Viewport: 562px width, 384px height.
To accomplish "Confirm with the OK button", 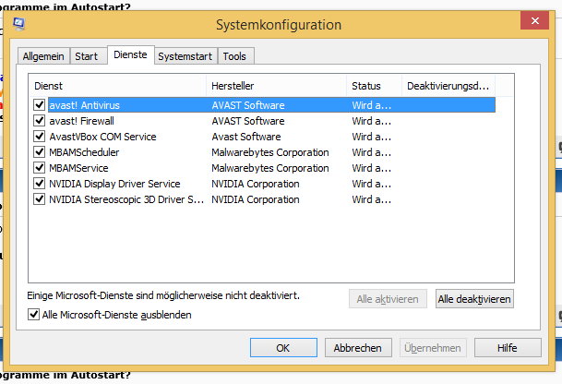I will pyautogui.click(x=283, y=347).
